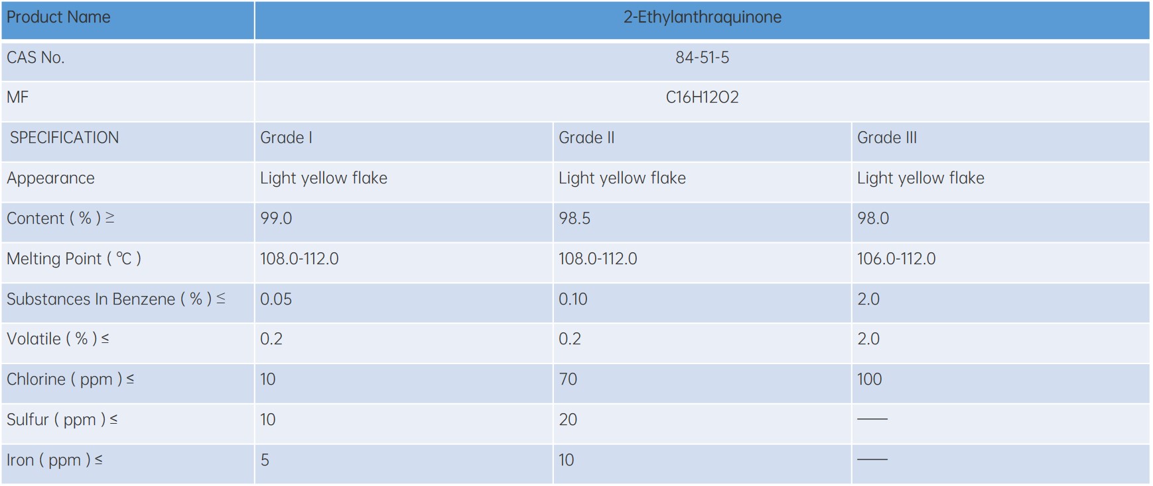Screen dimensions: 1153x486
Task: Select the Grade III column header
Action: [x=886, y=138]
